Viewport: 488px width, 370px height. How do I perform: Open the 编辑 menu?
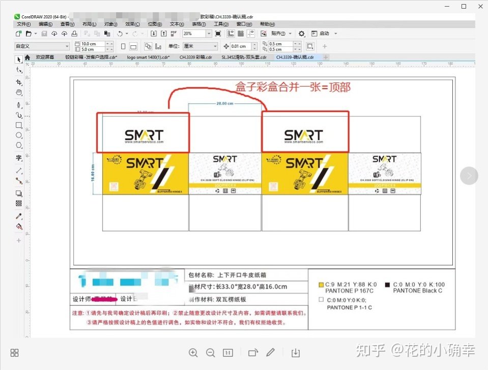coord(45,24)
